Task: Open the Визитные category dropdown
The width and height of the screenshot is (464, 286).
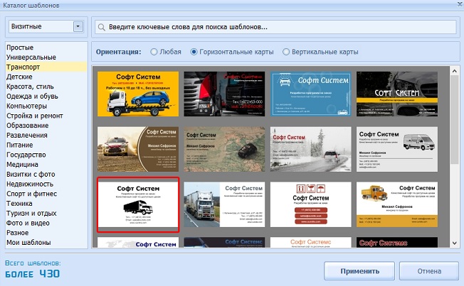Action: tap(78, 26)
